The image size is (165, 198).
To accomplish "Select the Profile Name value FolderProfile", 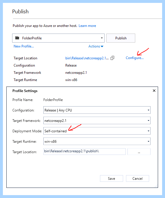I will tap(53, 100).
